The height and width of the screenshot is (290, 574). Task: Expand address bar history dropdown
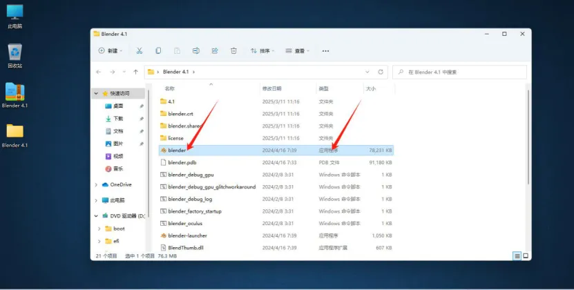367,72
